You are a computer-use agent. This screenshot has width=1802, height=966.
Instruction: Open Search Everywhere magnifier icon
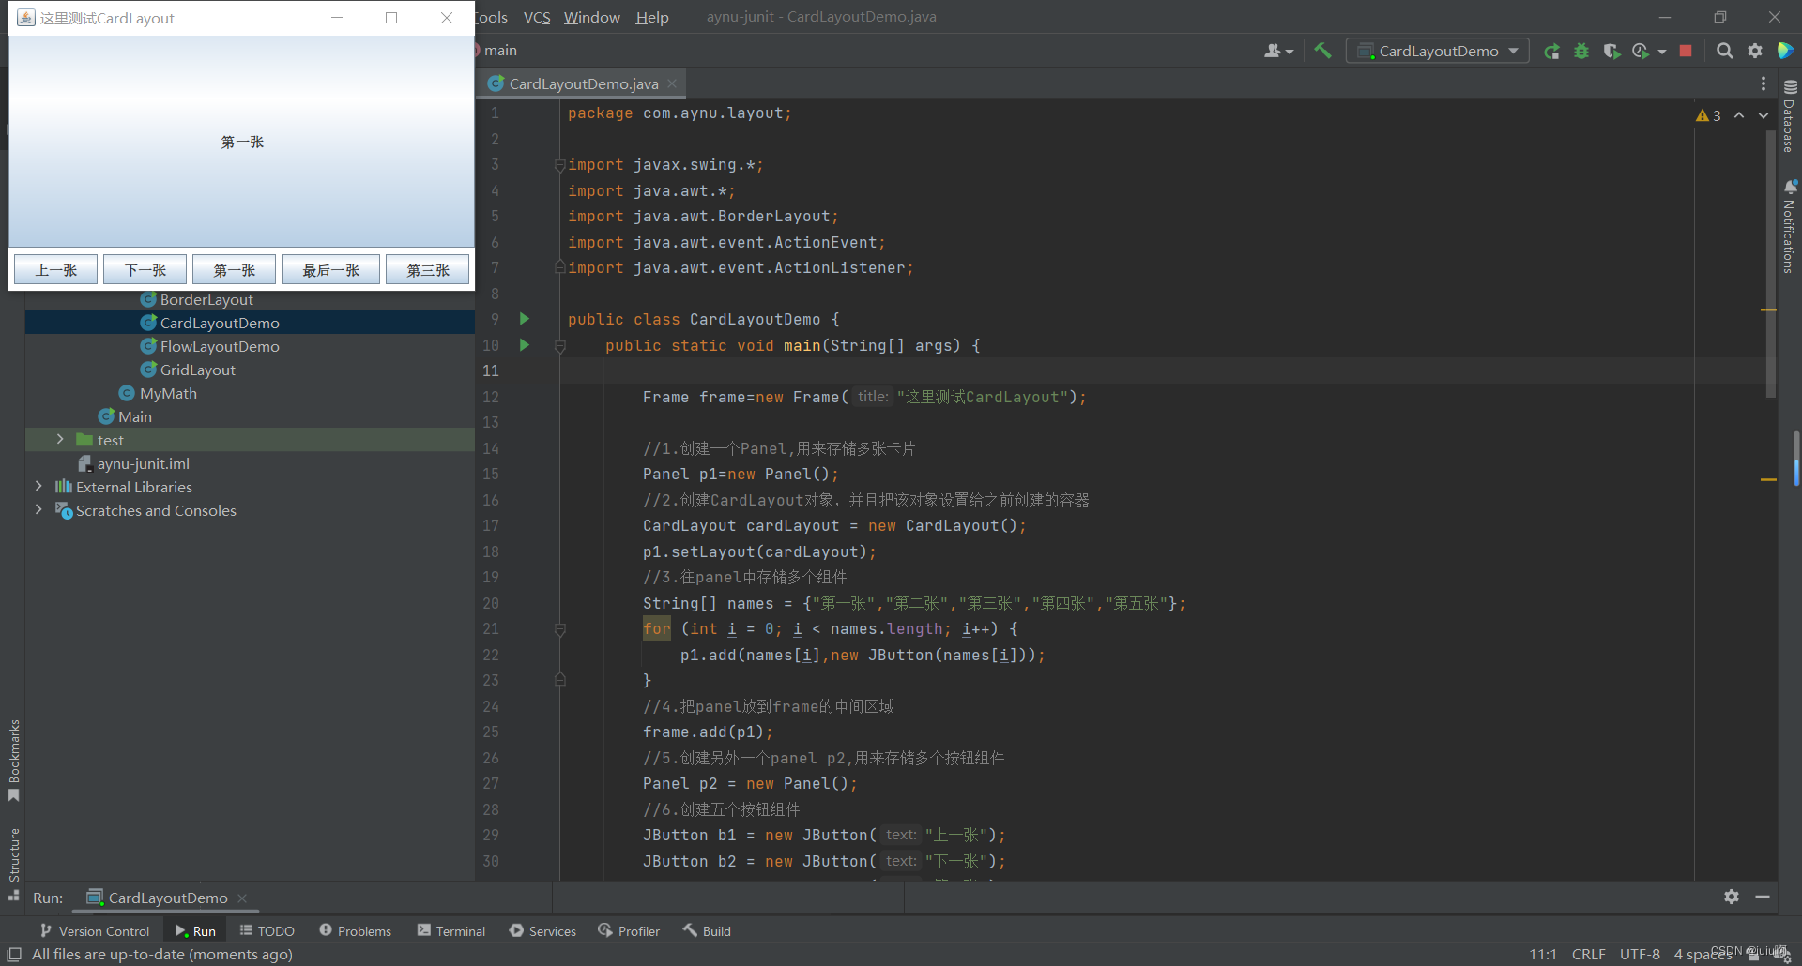pos(1725,51)
